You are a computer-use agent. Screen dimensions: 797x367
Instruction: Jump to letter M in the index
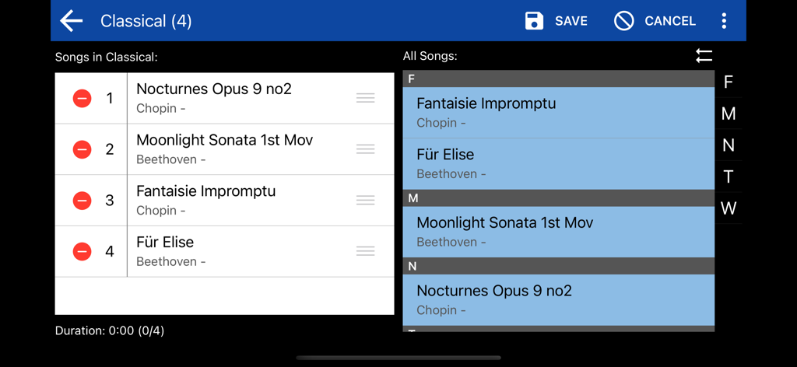point(729,114)
